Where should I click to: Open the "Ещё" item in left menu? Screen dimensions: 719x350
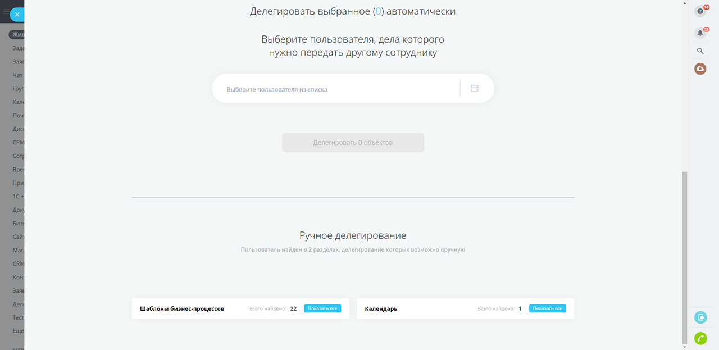(x=18, y=331)
